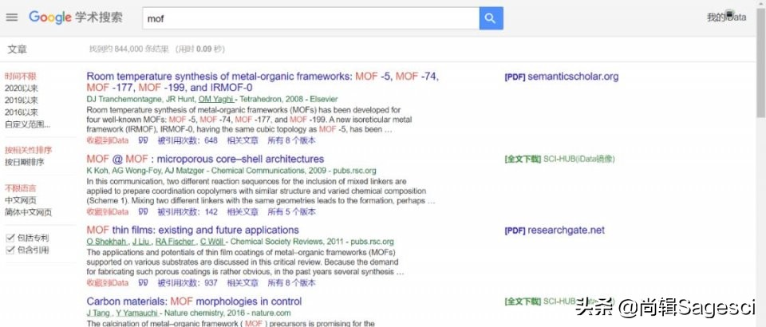Click cite quote icon for Room temperature synthesis result

(x=143, y=140)
